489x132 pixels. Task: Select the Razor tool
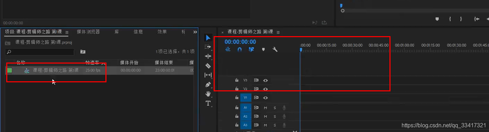(x=208, y=66)
